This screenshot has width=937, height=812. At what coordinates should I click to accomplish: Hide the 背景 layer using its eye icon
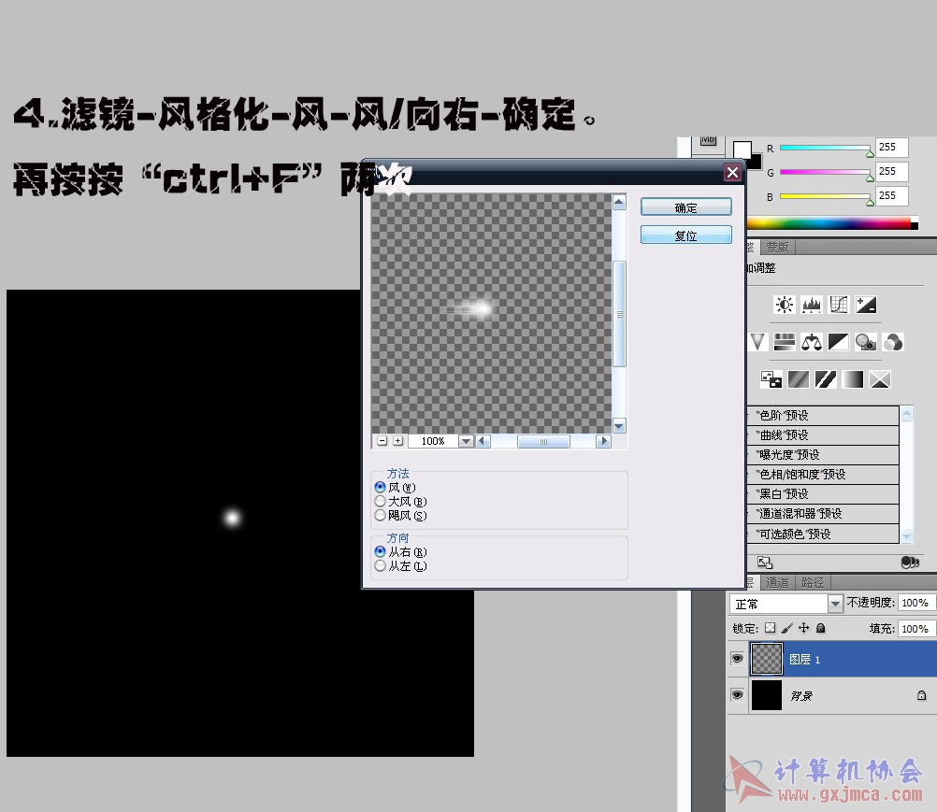click(x=738, y=695)
